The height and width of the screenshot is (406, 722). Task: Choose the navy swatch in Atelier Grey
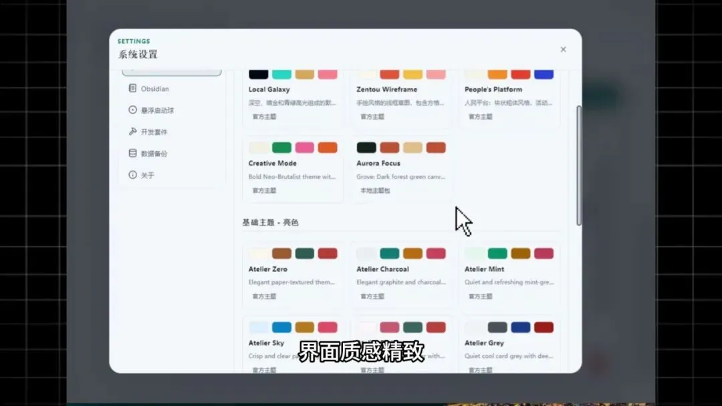click(x=521, y=327)
